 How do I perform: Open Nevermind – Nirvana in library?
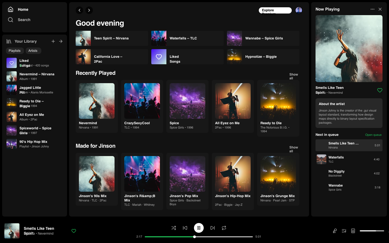[x=35, y=76]
